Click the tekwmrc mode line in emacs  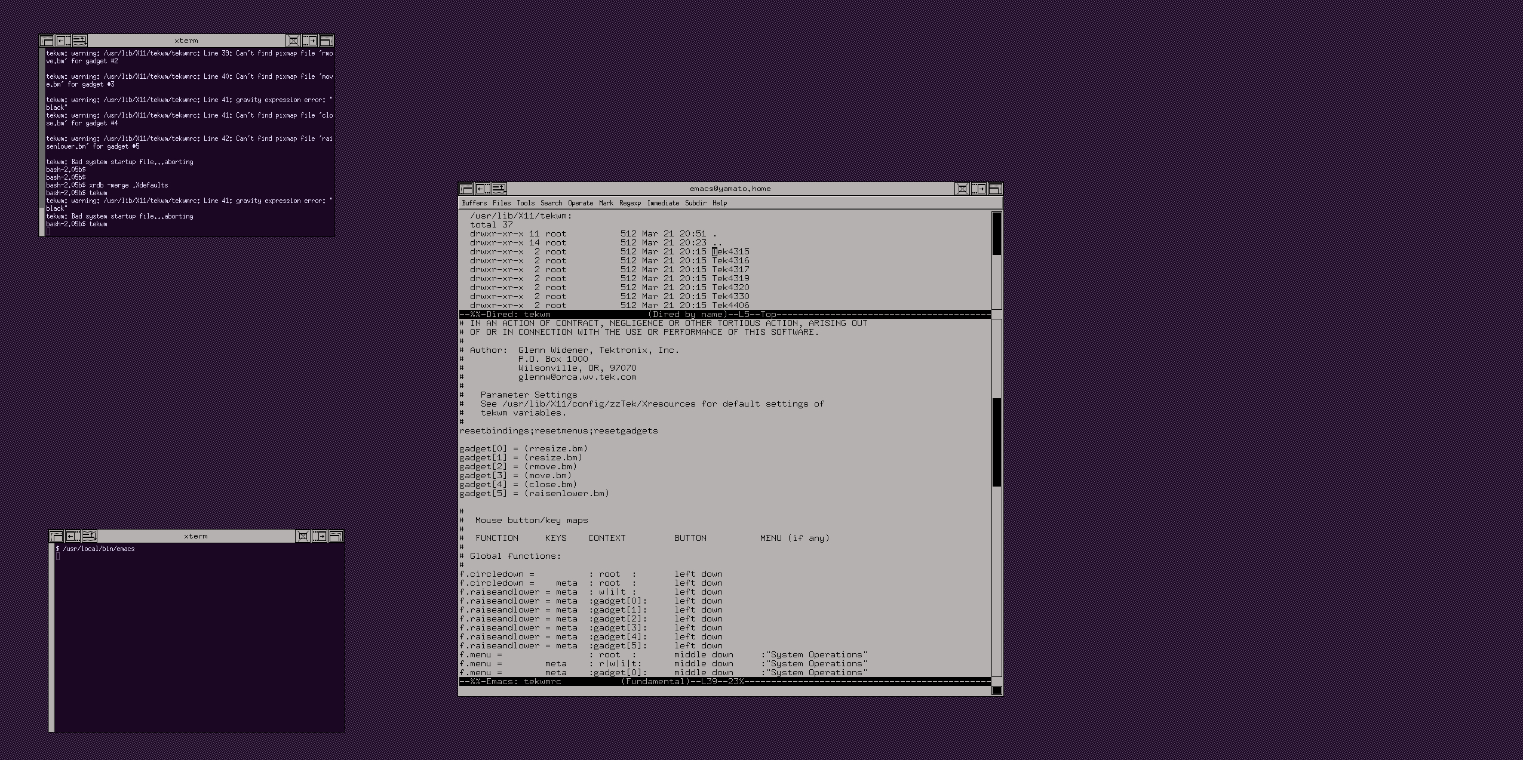click(724, 681)
